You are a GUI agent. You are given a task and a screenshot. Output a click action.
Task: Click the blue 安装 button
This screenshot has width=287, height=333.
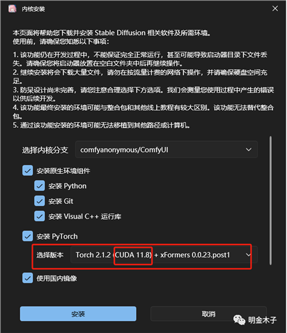(78, 314)
